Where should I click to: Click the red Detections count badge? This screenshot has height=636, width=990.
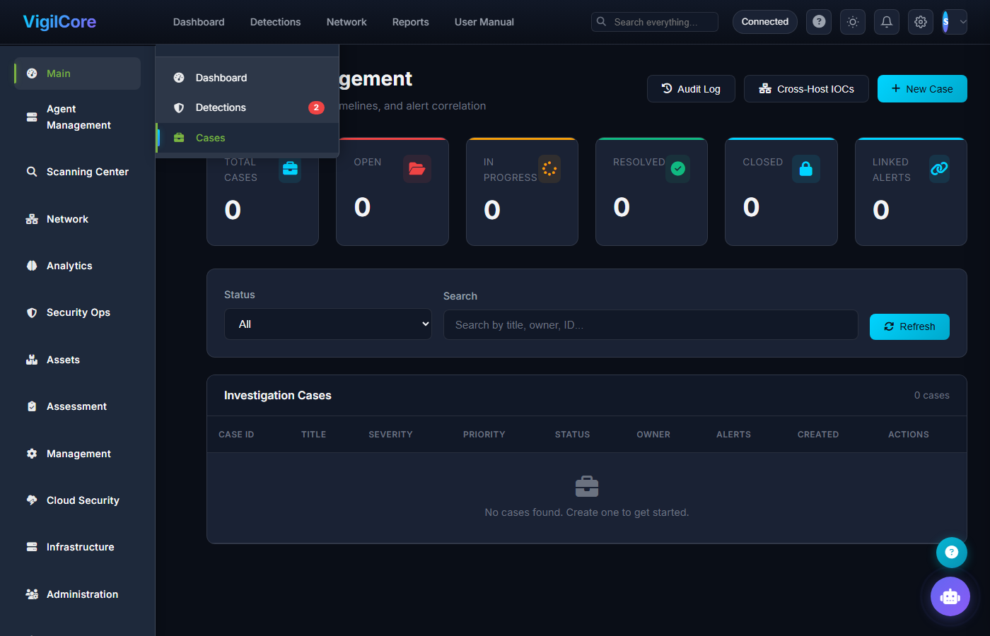coord(316,107)
